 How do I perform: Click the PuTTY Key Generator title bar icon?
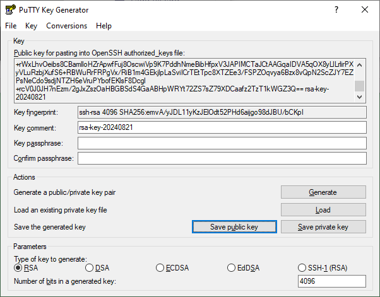[x=11, y=9]
